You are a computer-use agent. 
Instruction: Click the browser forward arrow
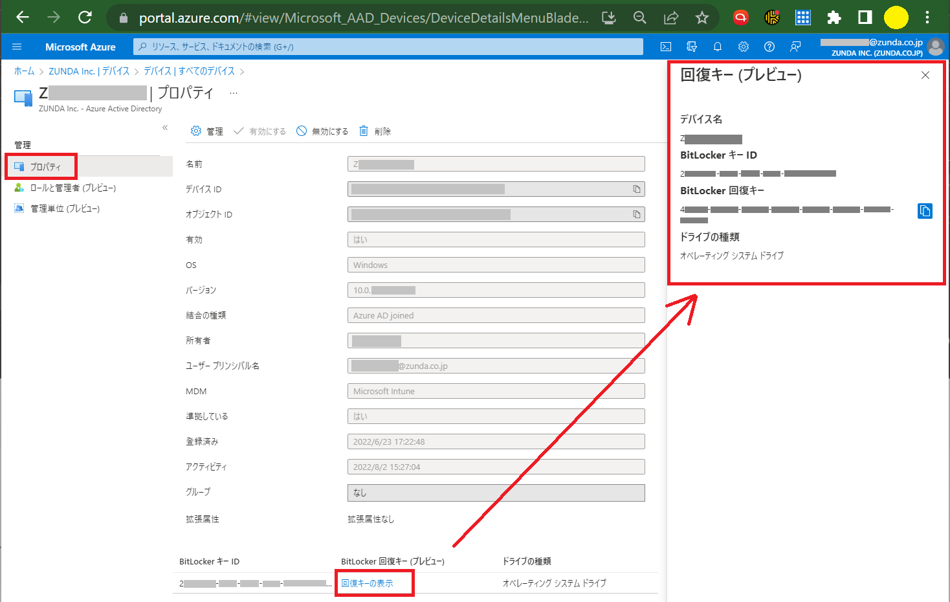pyautogui.click(x=54, y=17)
